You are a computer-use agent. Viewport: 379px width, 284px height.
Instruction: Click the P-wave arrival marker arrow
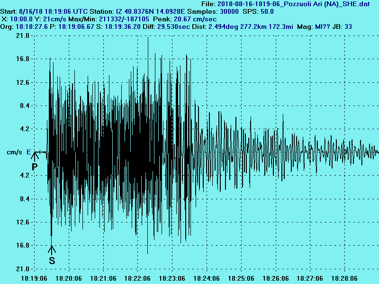coord(35,156)
